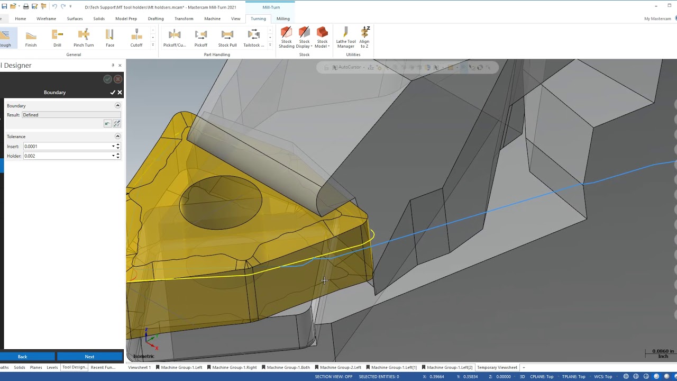Collapse the Tolerance section
This screenshot has height=381, width=677.
[x=117, y=136]
